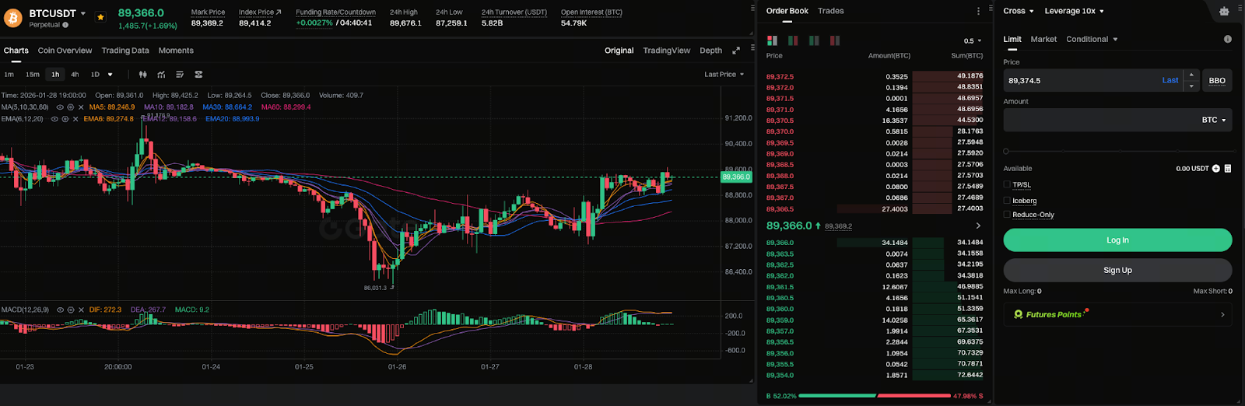The width and height of the screenshot is (1245, 406).
Task: Toggle visibility of EMA(6,12,20) indicator
Action: (x=54, y=119)
